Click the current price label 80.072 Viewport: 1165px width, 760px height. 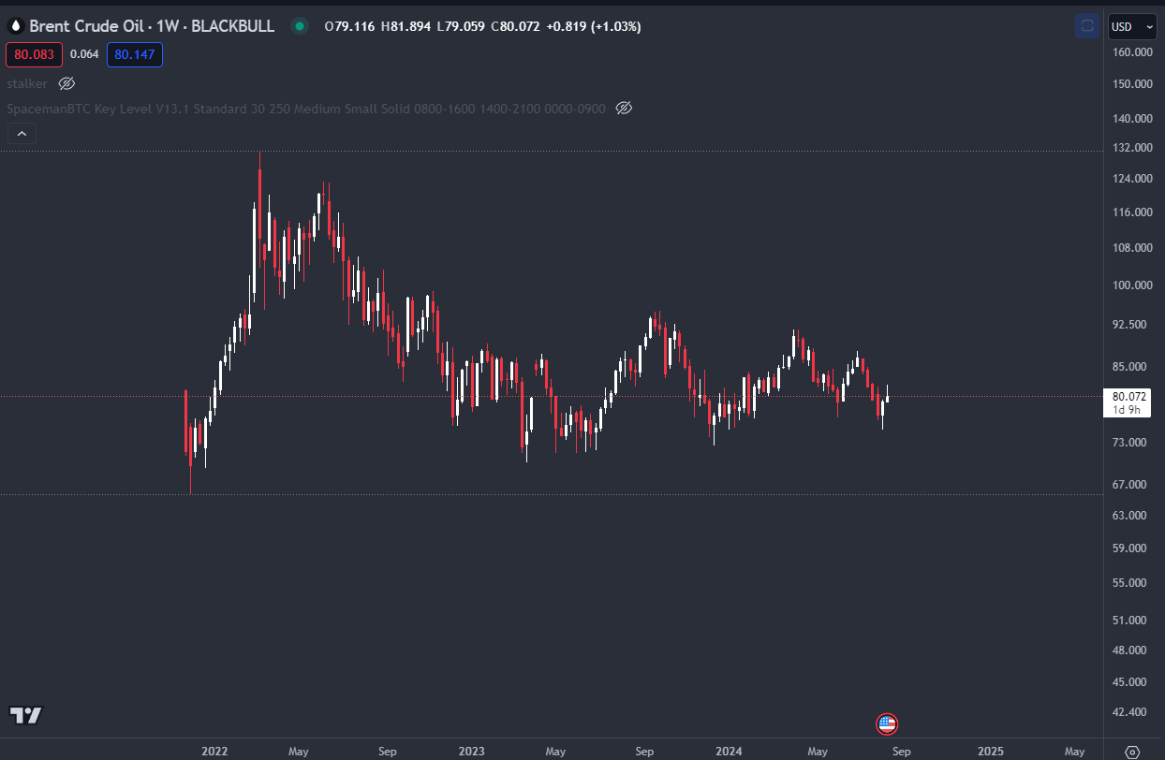pyautogui.click(x=1128, y=396)
